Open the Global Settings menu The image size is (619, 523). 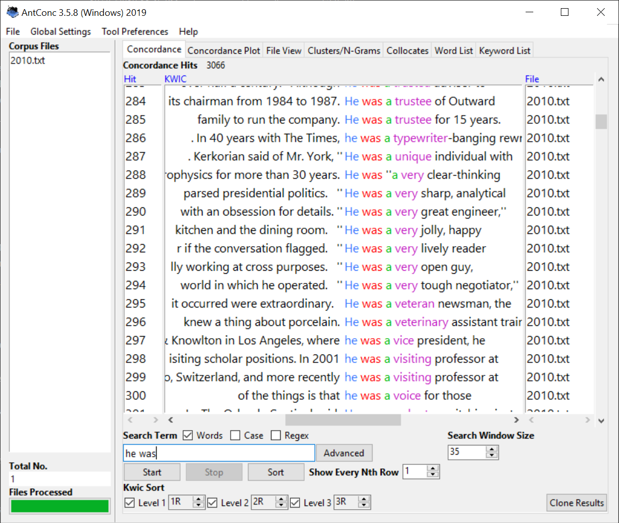61,32
